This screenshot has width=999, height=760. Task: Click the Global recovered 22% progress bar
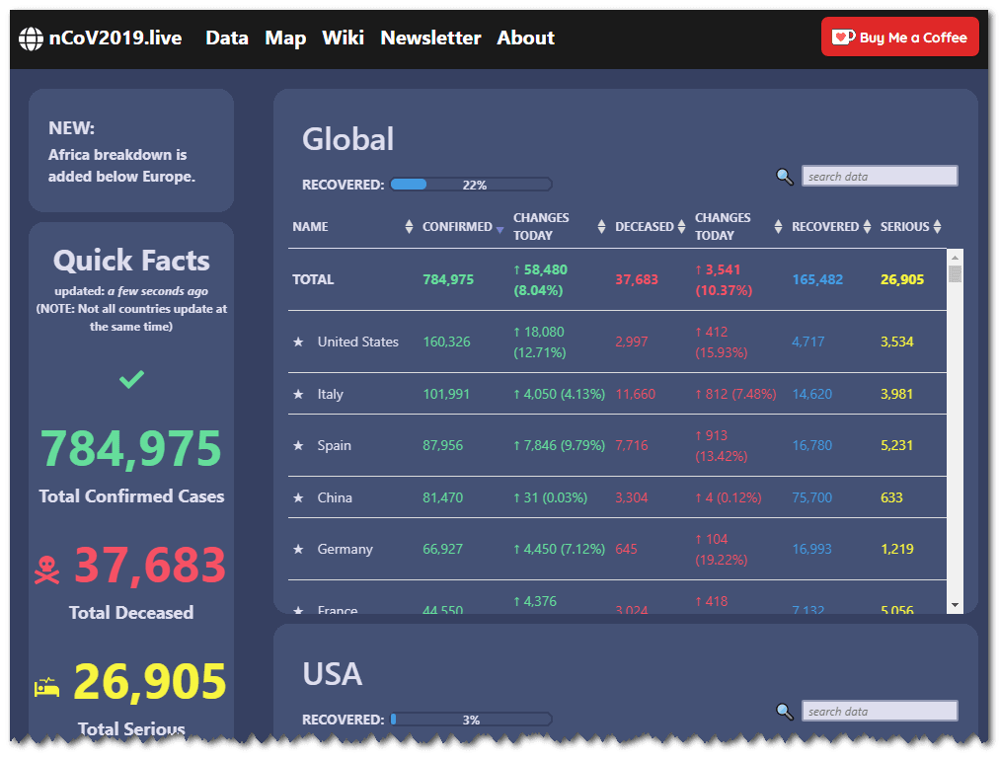471,185
